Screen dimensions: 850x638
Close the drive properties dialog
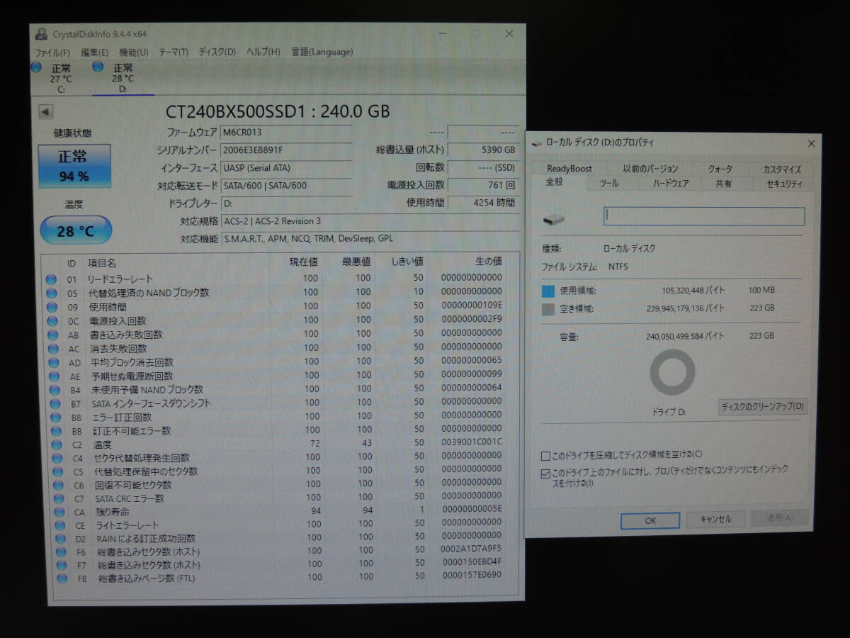pyautogui.click(x=811, y=144)
